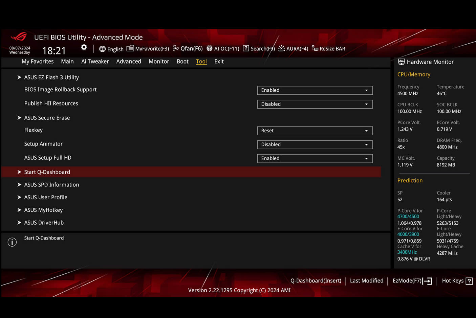This screenshot has width=476, height=318.
Task: Click the settings gear icon
Action: (84, 48)
